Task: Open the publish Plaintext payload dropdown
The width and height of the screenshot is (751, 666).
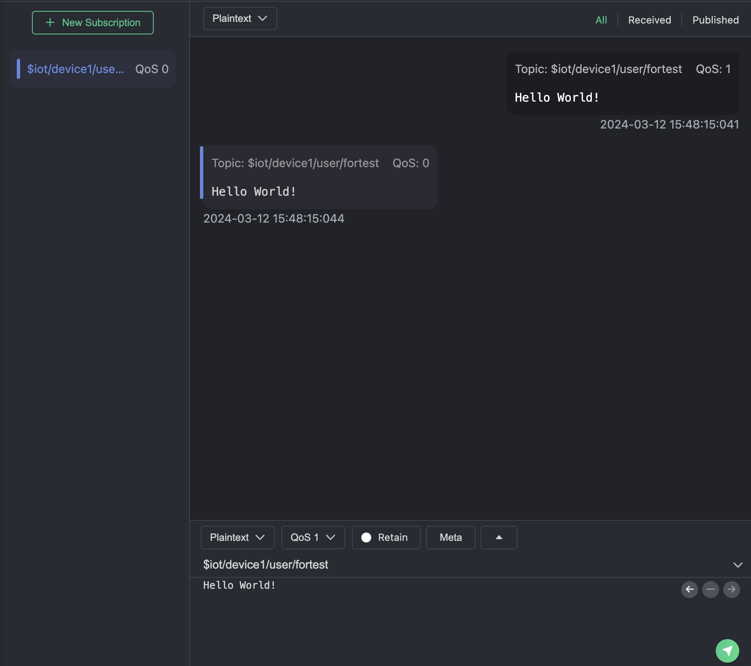Action: point(237,538)
